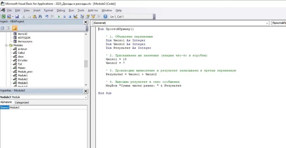Switch to the Alphabetic tab
286x148 pixels.
6,102
